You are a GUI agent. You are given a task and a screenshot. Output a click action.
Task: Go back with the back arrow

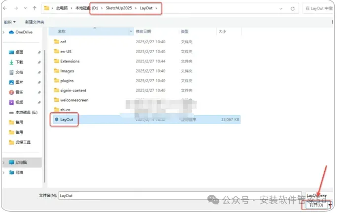[x=5, y=8]
